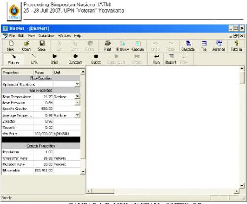This screenshot has width=247, height=204.
Task: Select the Pointer tool
Action: [14, 59]
